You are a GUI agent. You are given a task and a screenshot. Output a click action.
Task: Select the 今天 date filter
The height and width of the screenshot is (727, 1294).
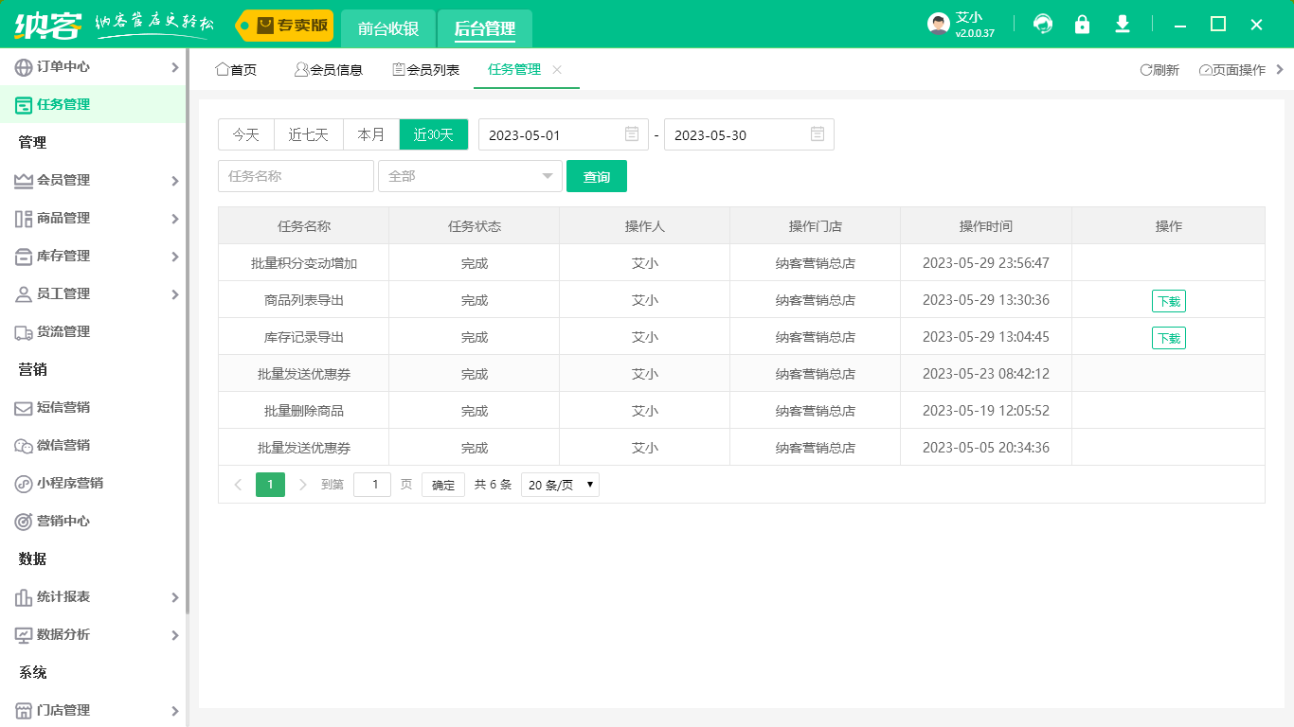point(245,134)
